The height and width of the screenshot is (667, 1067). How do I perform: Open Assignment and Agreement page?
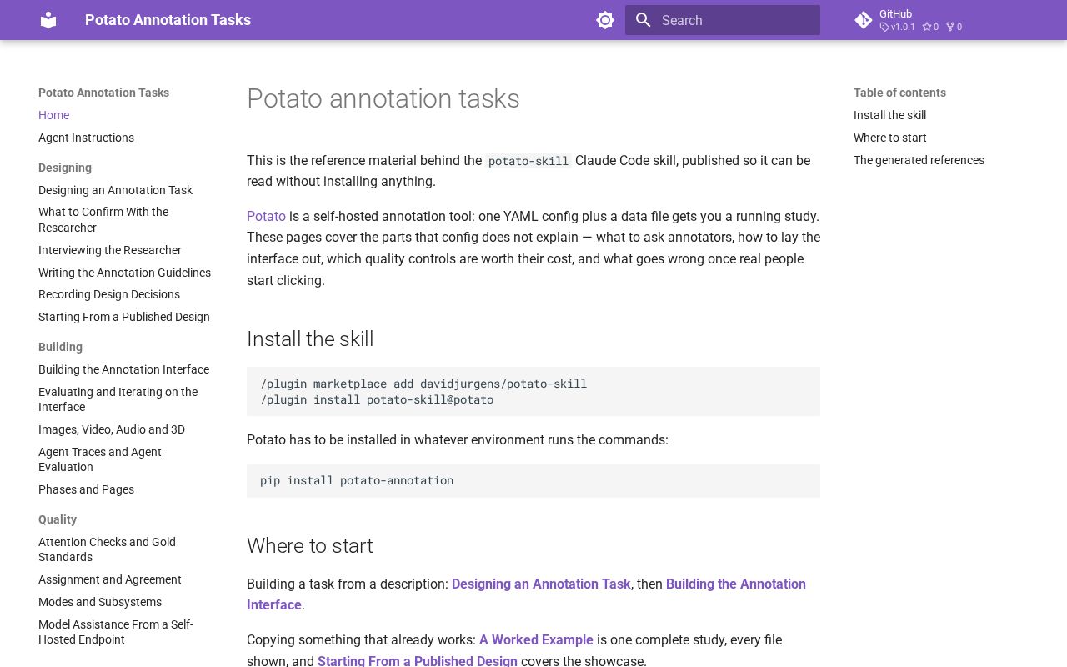pyautogui.click(x=110, y=579)
